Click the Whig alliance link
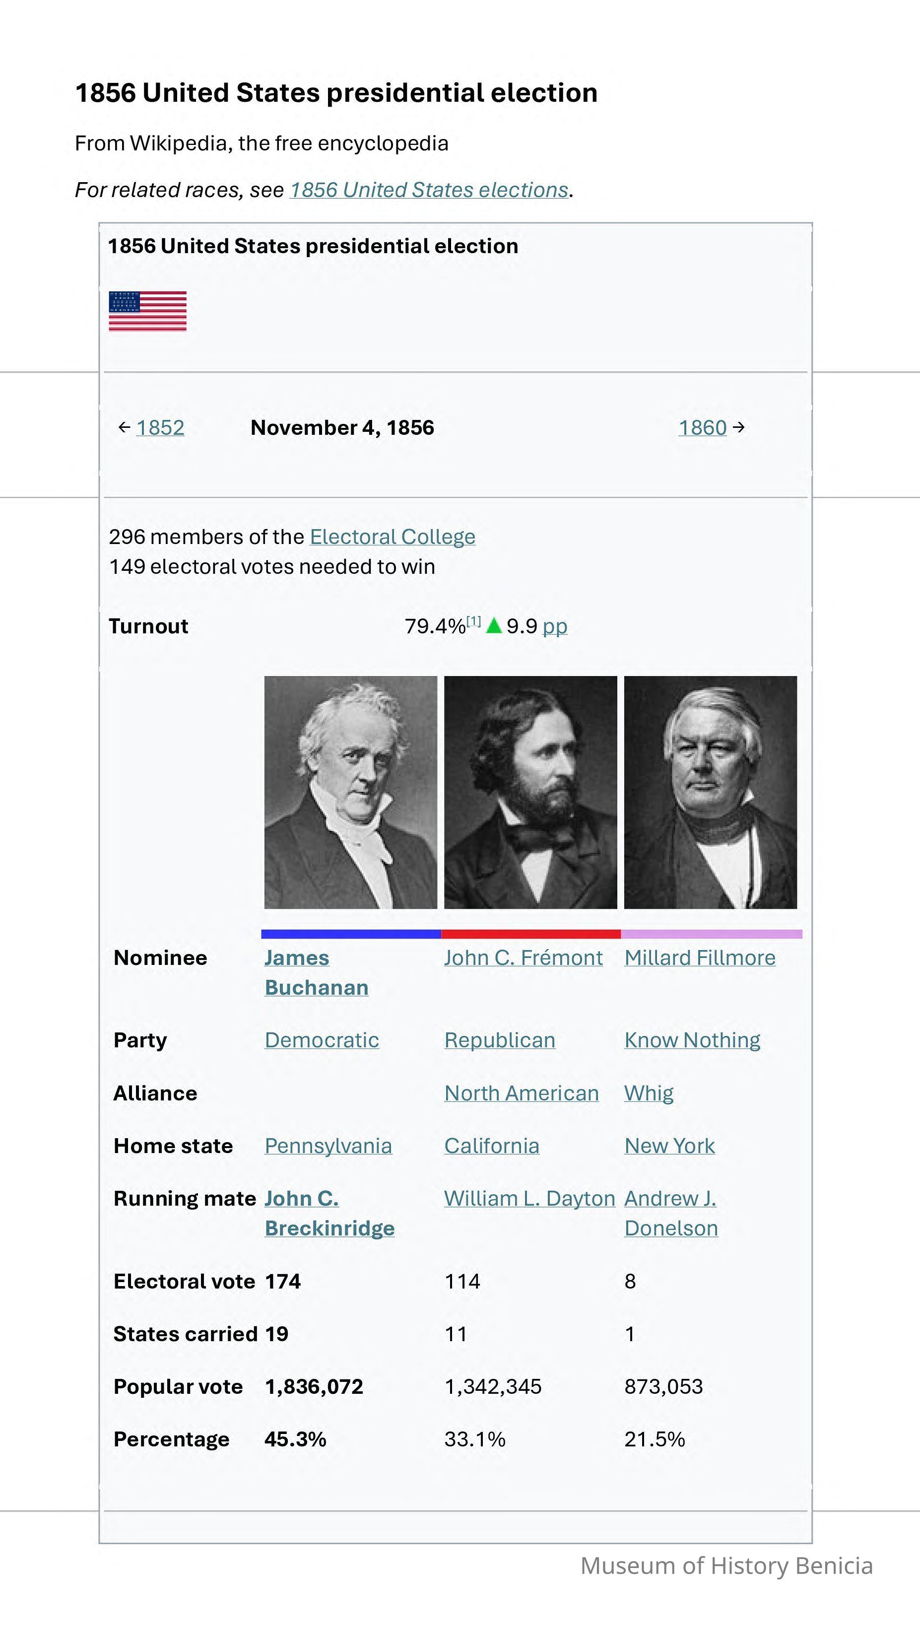This screenshot has width=920, height=1638. pyautogui.click(x=649, y=1093)
